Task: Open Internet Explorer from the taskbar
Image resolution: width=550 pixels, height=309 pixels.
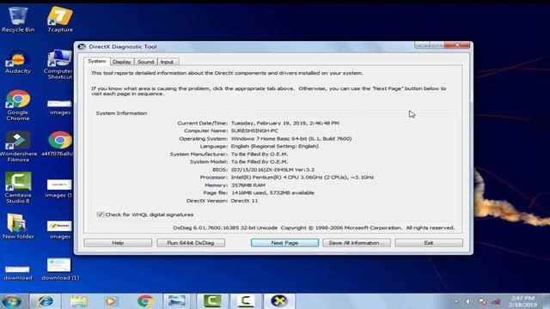Action: pyautogui.click(x=46, y=301)
